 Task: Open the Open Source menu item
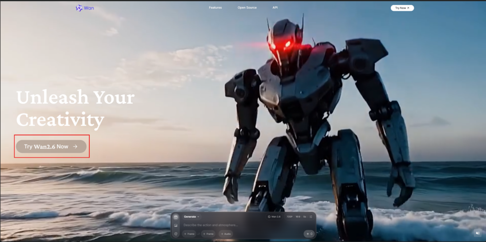247,8
